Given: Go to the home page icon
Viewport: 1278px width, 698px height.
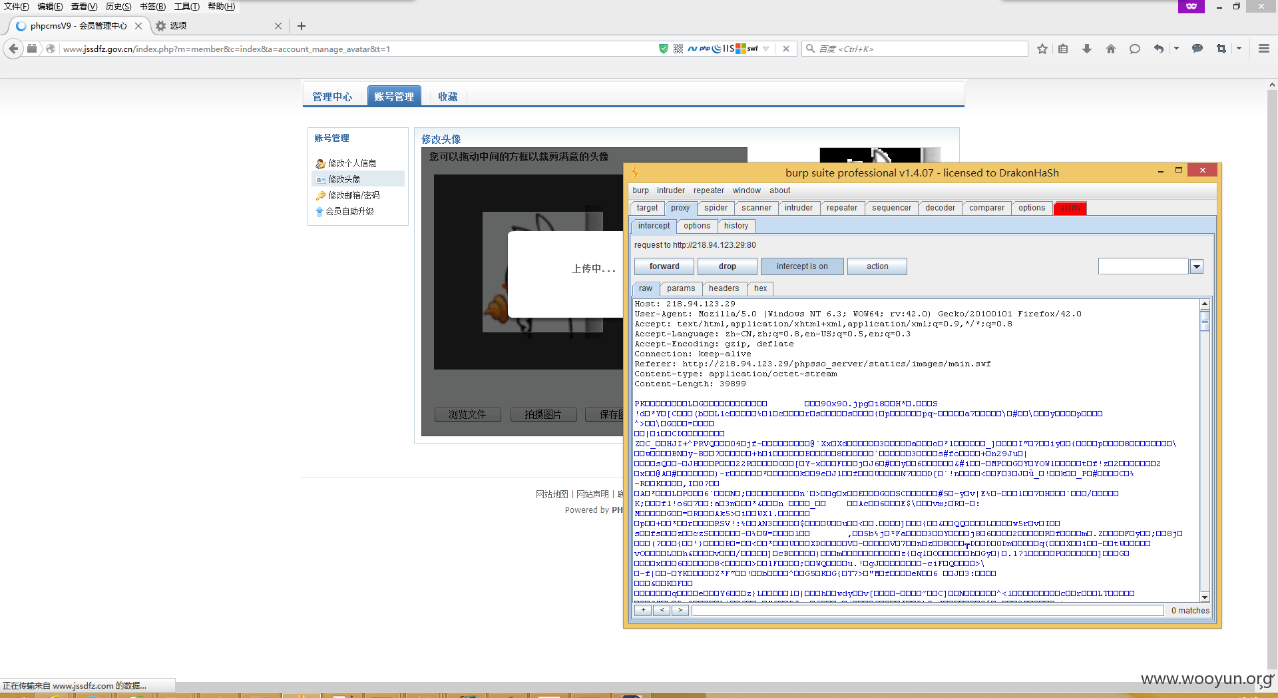Looking at the screenshot, I should point(1111,49).
